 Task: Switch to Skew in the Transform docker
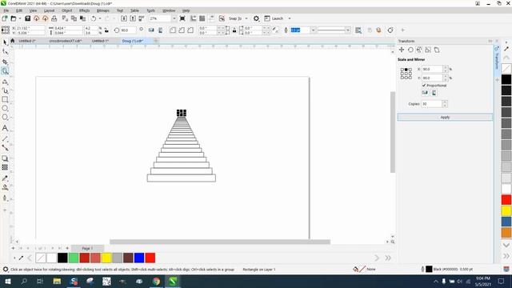[x=437, y=50]
